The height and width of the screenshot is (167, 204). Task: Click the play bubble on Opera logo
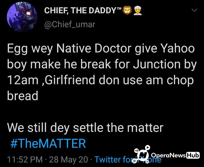[148, 147]
